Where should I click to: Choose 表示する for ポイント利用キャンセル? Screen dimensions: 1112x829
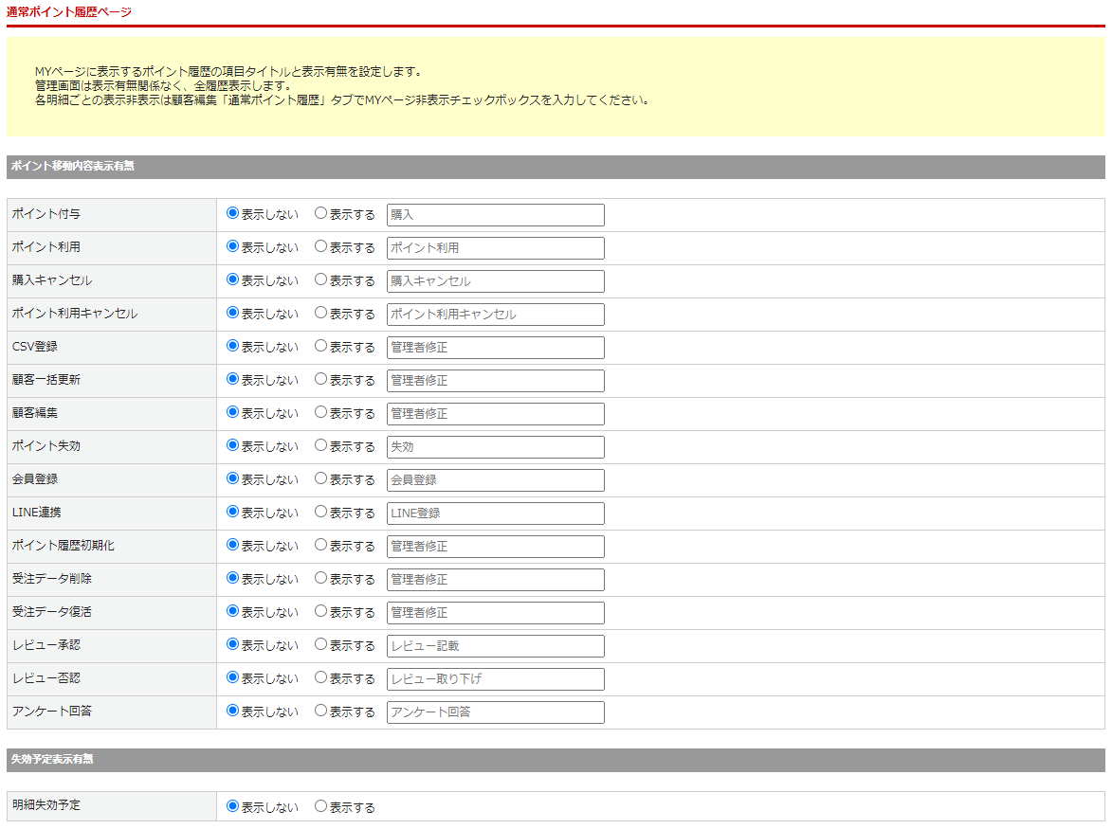click(x=320, y=314)
